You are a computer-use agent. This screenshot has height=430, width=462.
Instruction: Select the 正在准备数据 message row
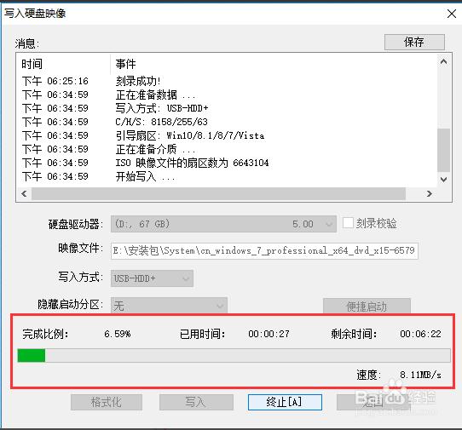click(x=227, y=95)
